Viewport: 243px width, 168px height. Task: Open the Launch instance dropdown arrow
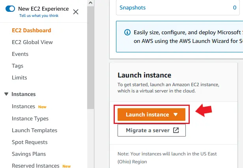[176, 114]
